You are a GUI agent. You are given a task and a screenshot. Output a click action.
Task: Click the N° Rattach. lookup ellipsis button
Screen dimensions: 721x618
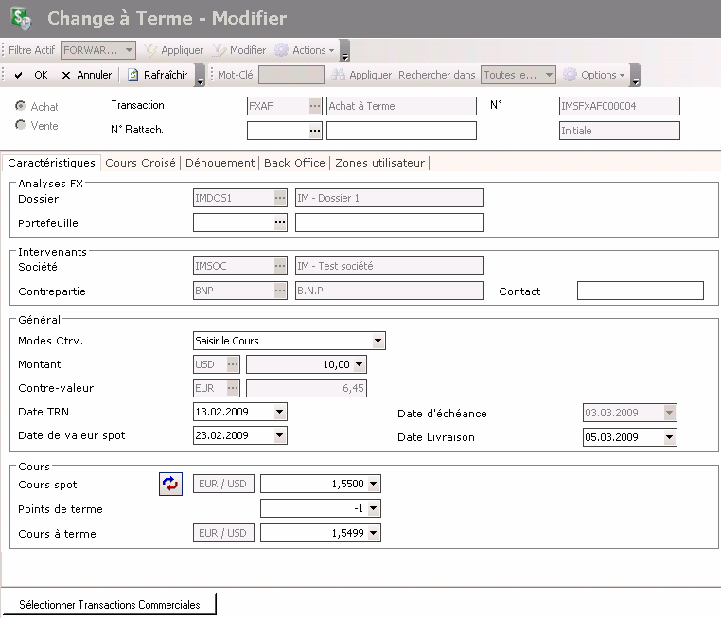tap(315, 131)
